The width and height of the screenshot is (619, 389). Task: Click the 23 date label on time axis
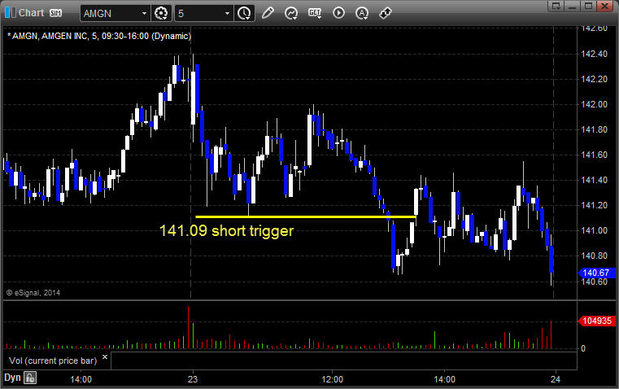[x=193, y=379]
